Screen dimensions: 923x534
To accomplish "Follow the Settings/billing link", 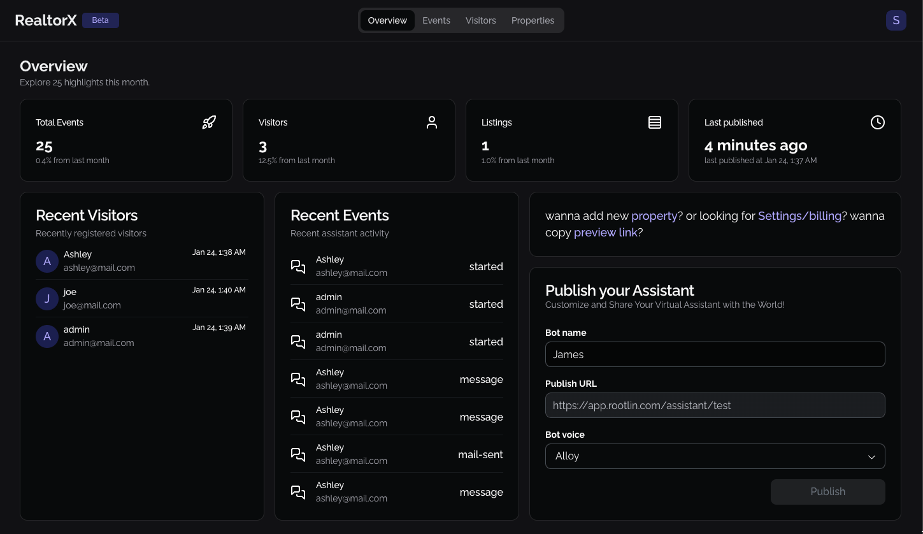I will [x=799, y=216].
